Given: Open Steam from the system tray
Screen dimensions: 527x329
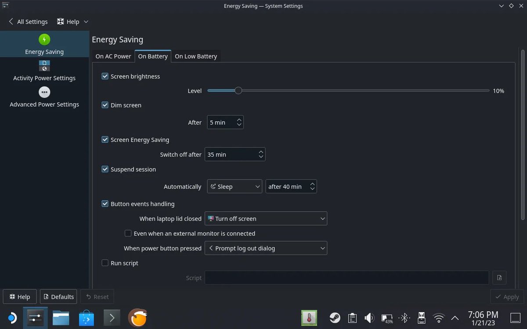Looking at the screenshot, I should (x=335, y=318).
